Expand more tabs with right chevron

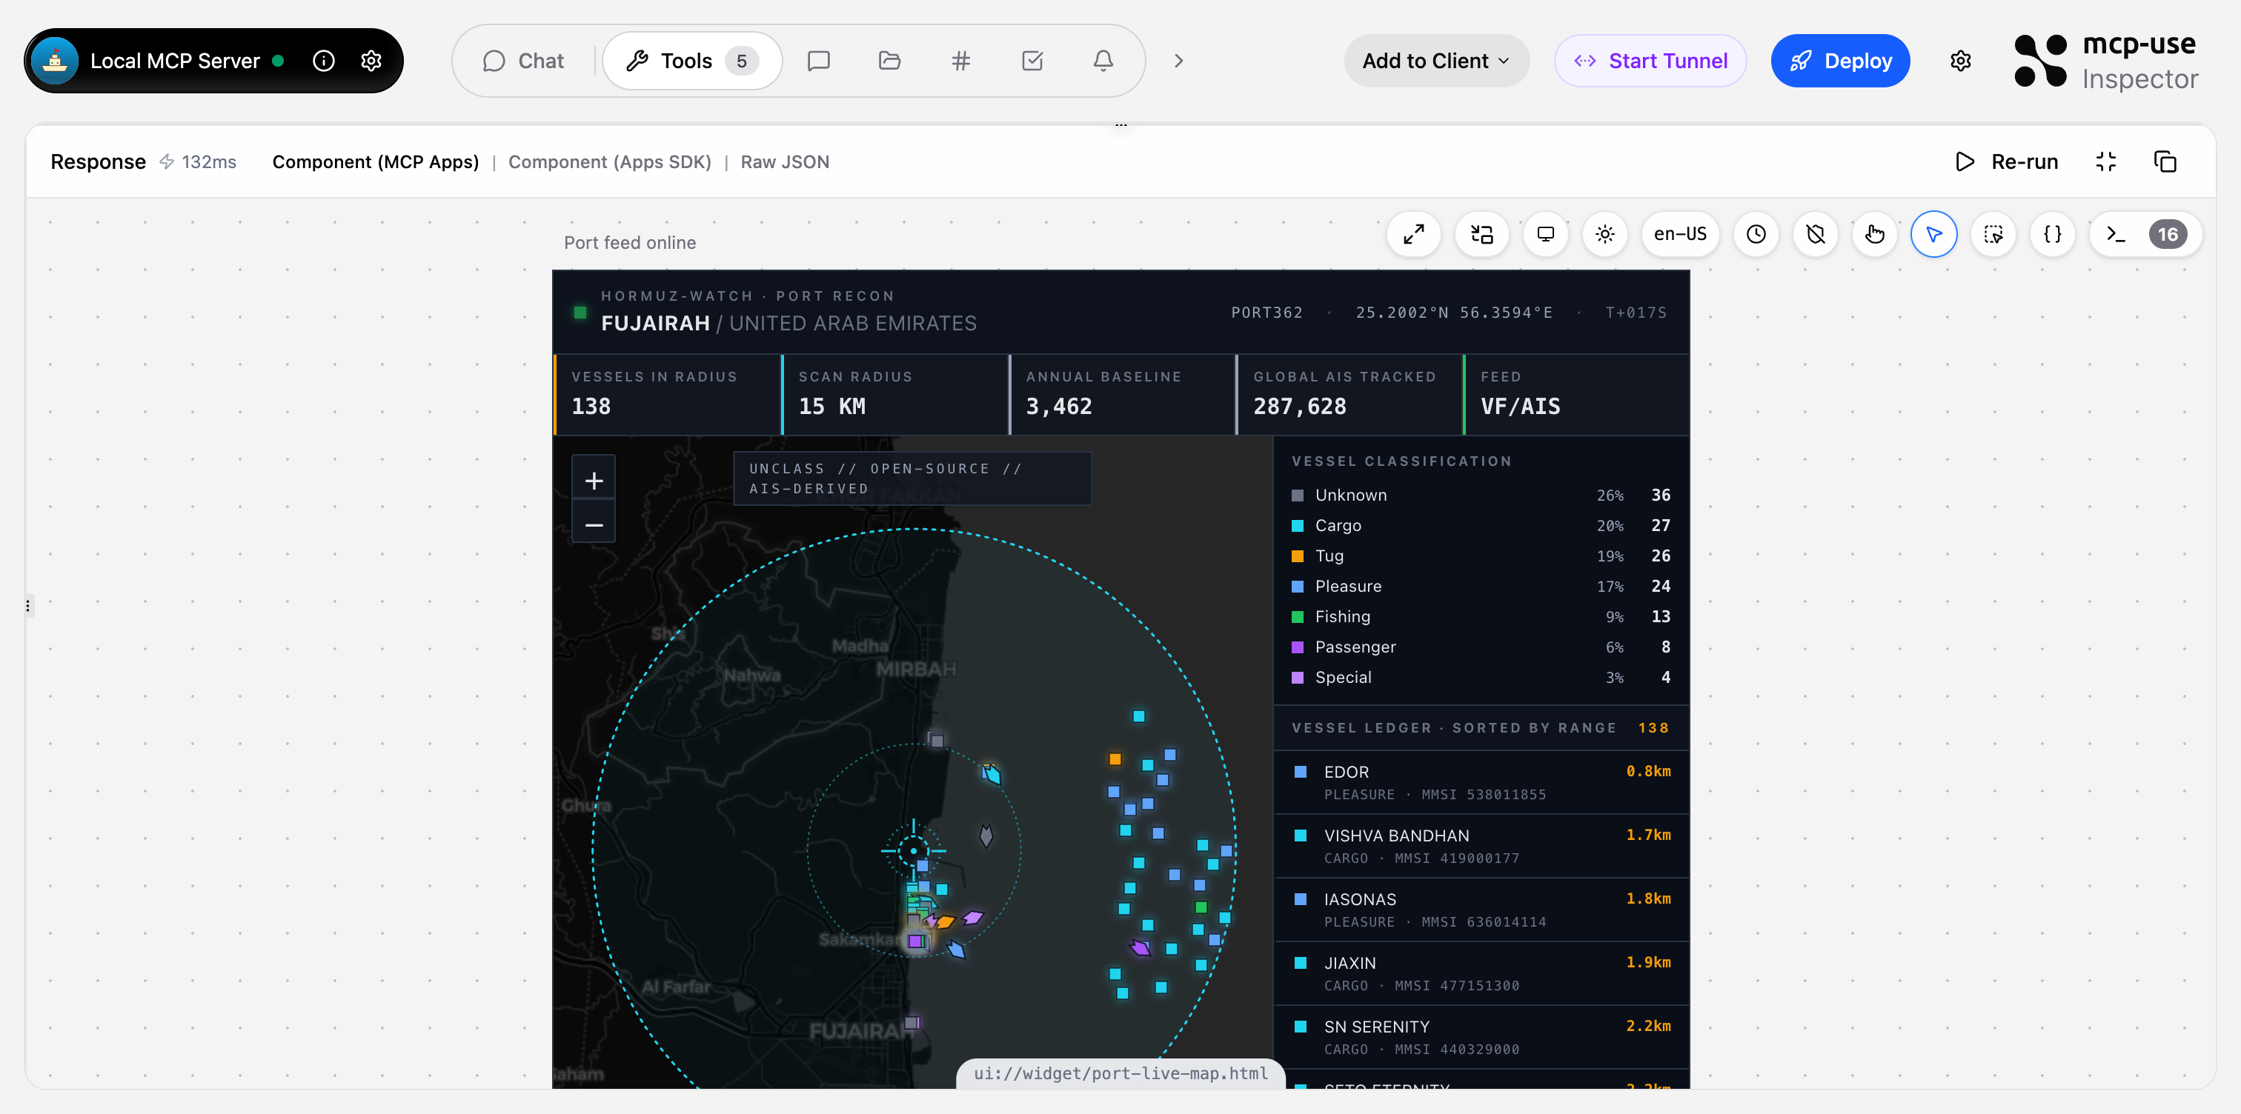1179,61
